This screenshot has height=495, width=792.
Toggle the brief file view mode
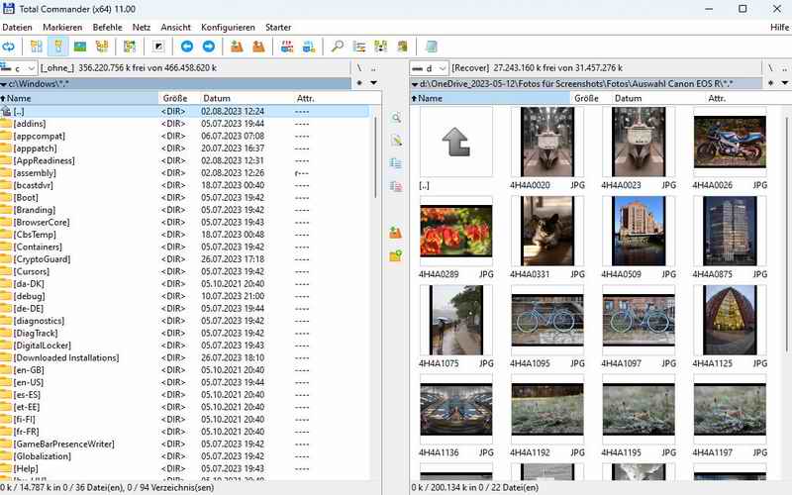pos(36,47)
